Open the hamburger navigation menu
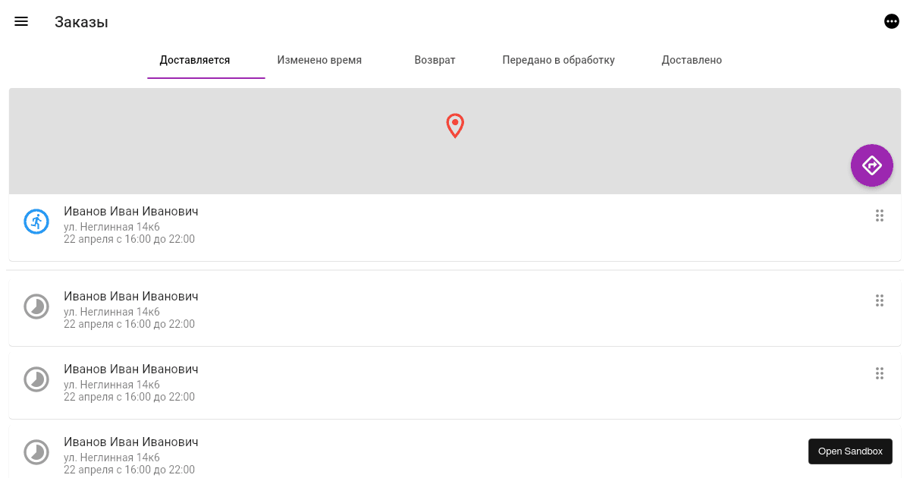The image size is (910, 478). pos(21,22)
